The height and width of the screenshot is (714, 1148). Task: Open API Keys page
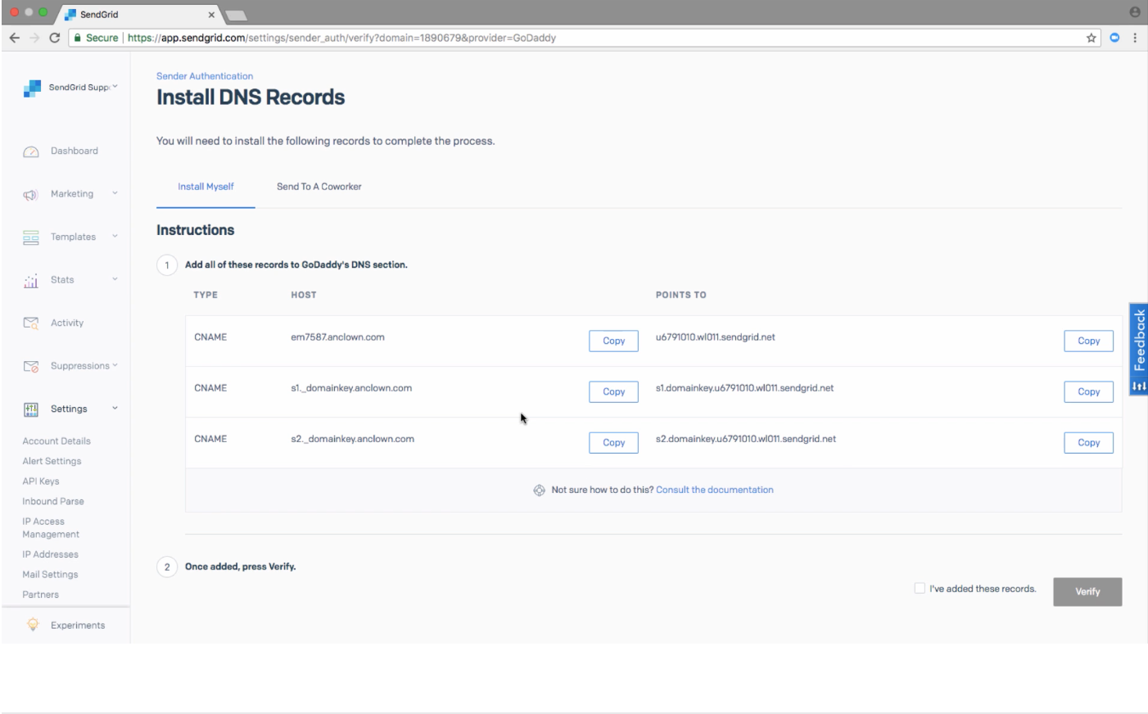(41, 481)
